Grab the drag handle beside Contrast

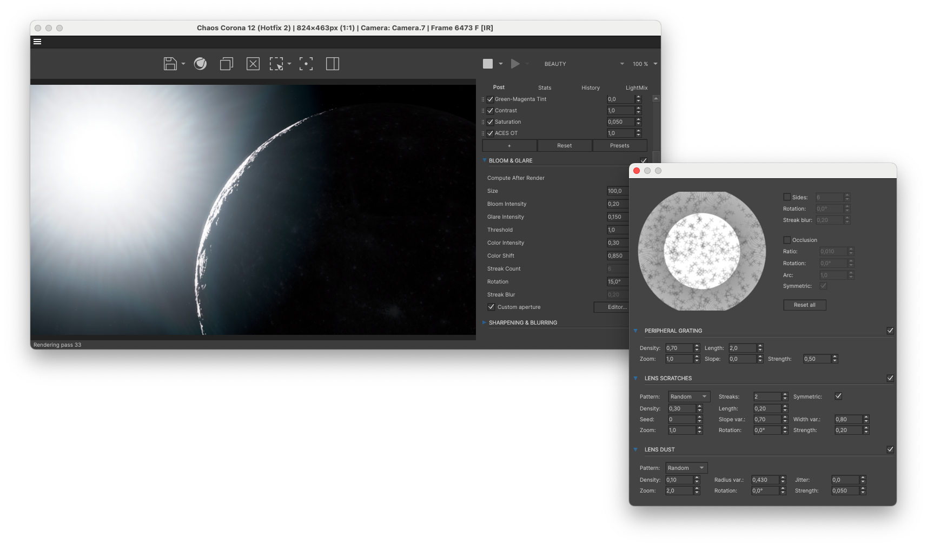click(x=483, y=111)
